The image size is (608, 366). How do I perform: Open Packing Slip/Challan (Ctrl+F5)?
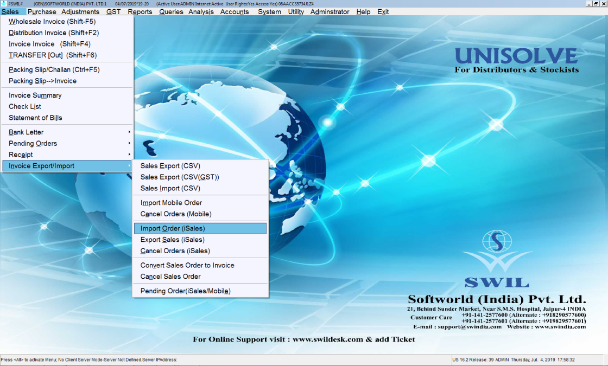tap(67, 70)
